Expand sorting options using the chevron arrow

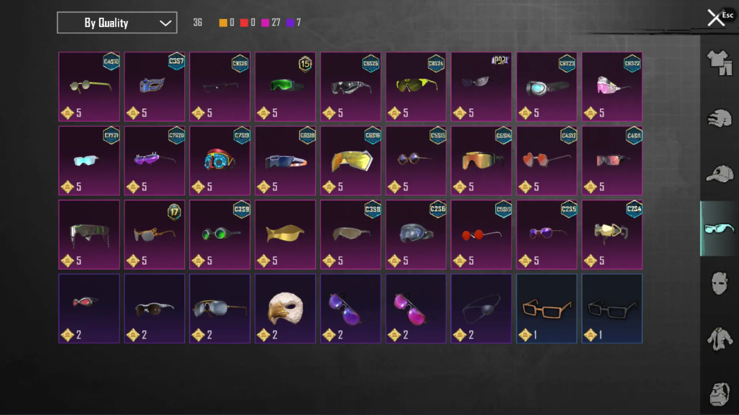[166, 23]
